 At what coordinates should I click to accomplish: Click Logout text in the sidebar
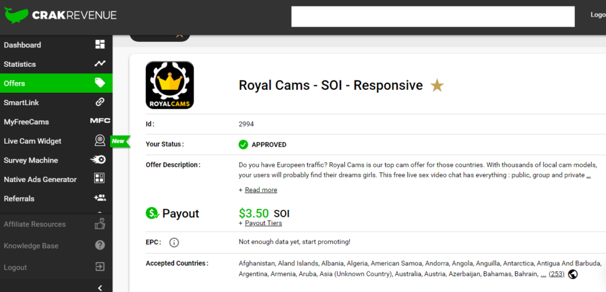pos(15,267)
